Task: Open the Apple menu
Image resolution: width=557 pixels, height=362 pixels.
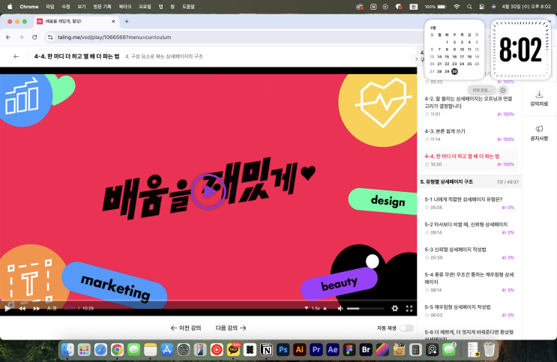Action: point(10,7)
